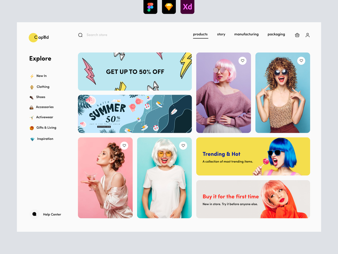
Task: Click the Clothing coat icon
Action: pyautogui.click(x=32, y=87)
